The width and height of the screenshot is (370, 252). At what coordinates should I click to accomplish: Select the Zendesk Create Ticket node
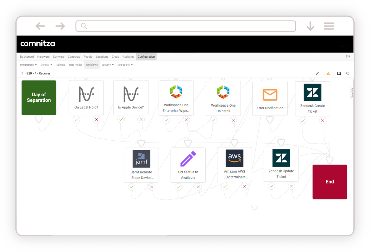pyautogui.click(x=312, y=99)
